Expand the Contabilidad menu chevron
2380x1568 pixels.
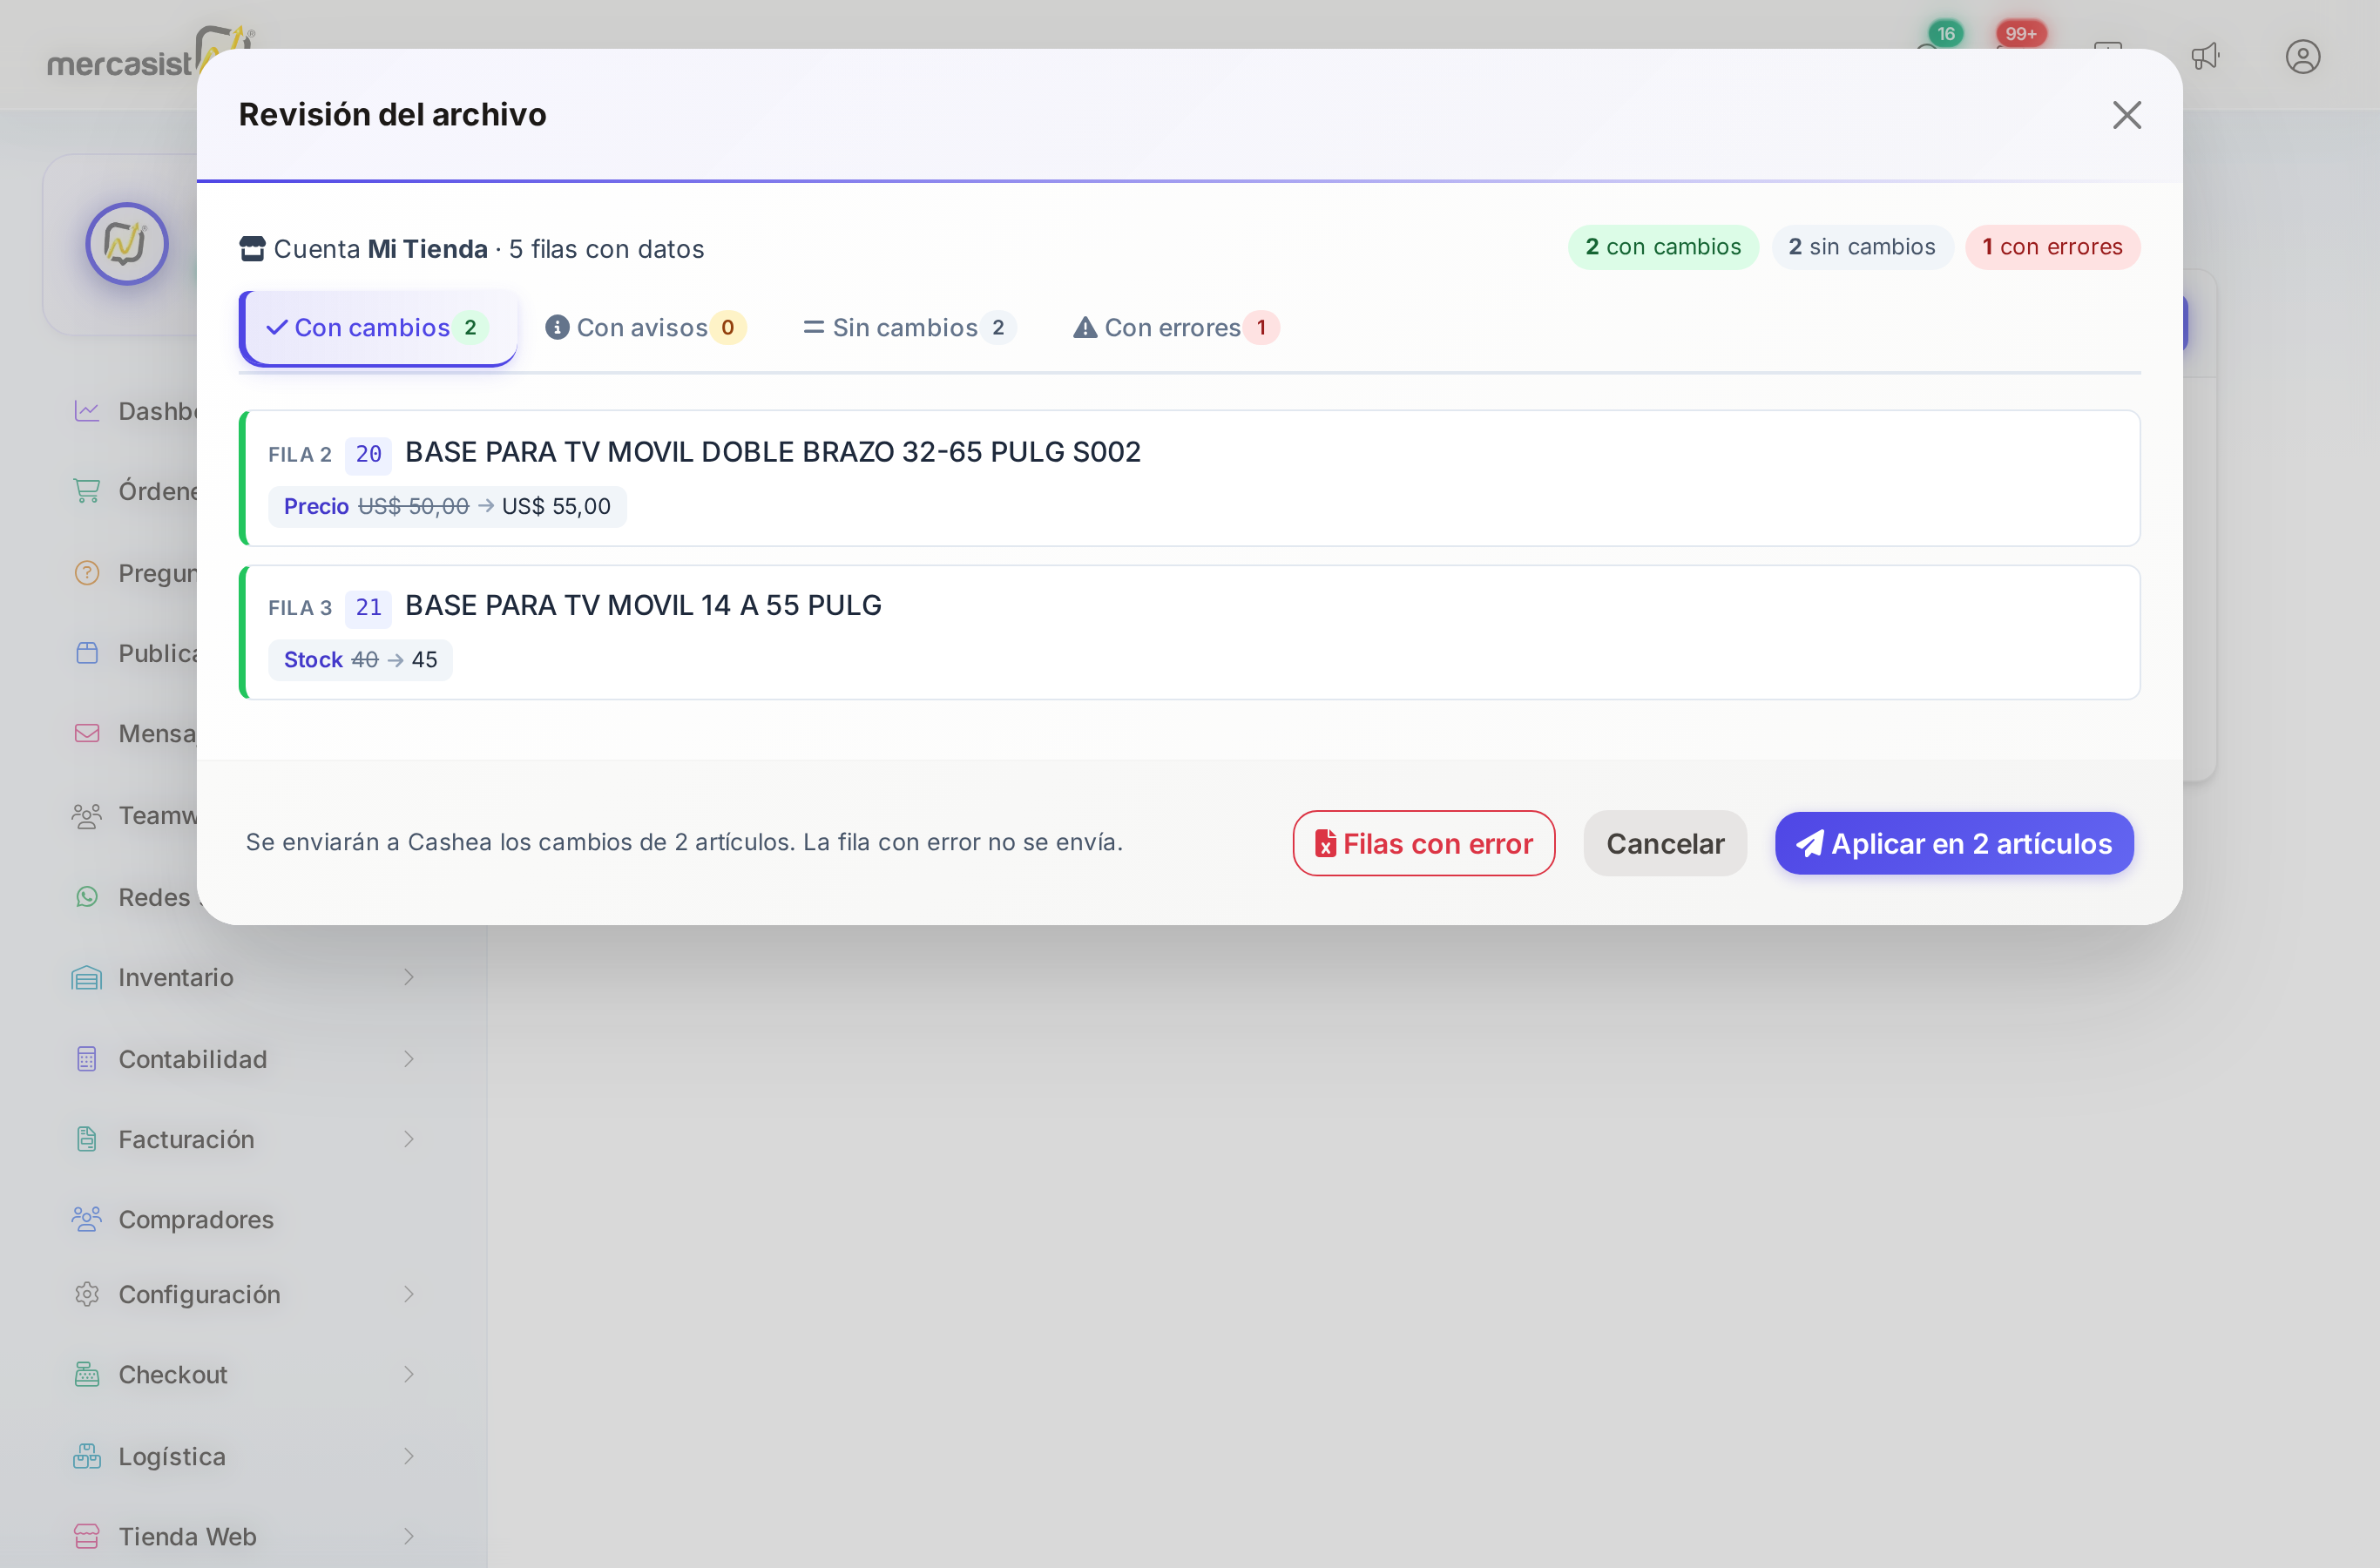coord(409,1059)
